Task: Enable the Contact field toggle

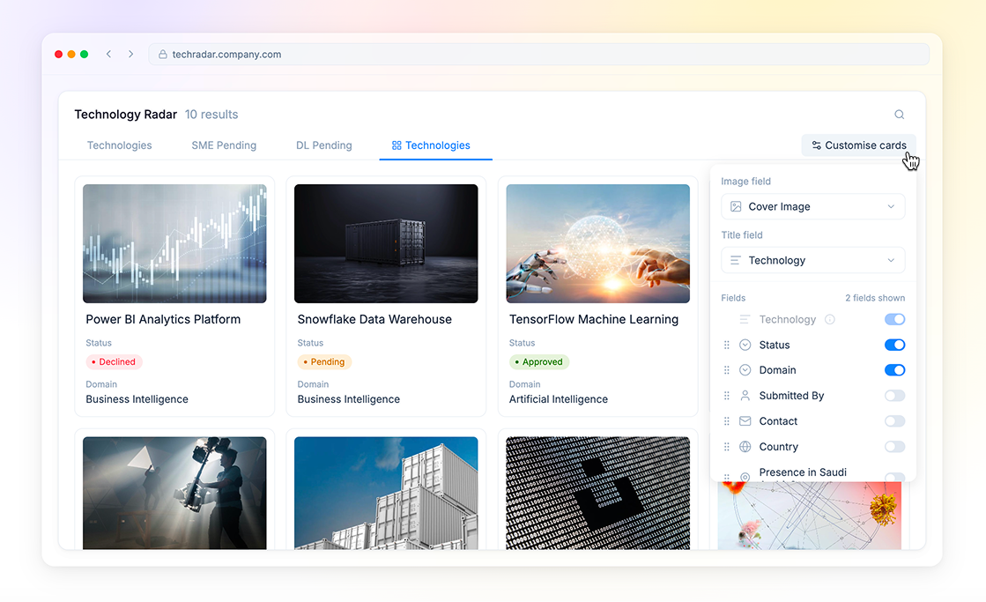Action: (x=895, y=420)
